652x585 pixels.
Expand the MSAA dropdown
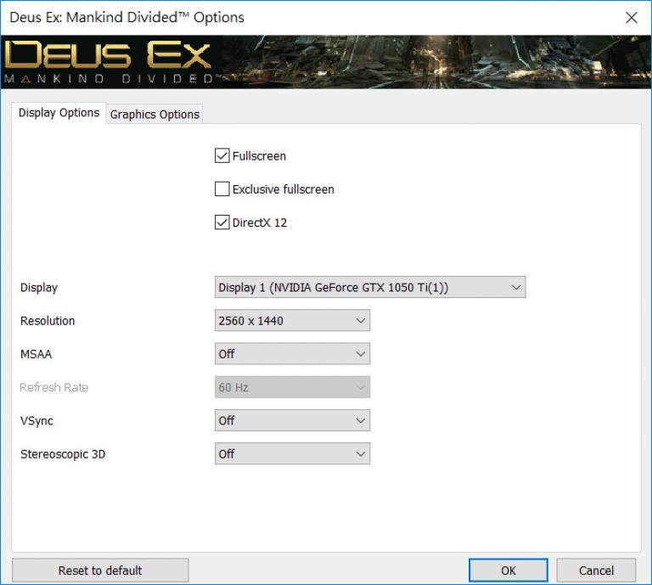click(292, 354)
